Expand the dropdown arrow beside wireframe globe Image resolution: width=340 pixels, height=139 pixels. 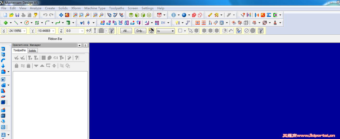tap(179, 15)
